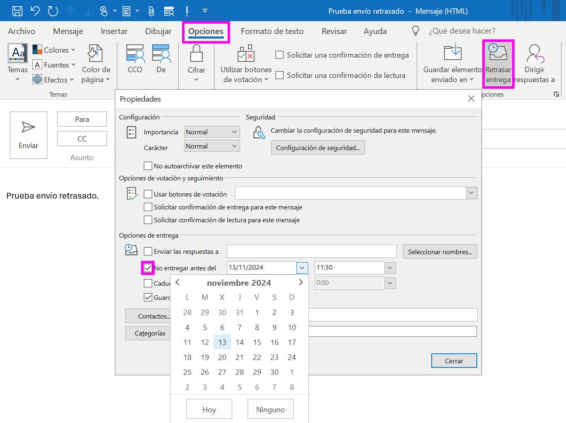Open Guardar elemento enviado en

(452, 63)
